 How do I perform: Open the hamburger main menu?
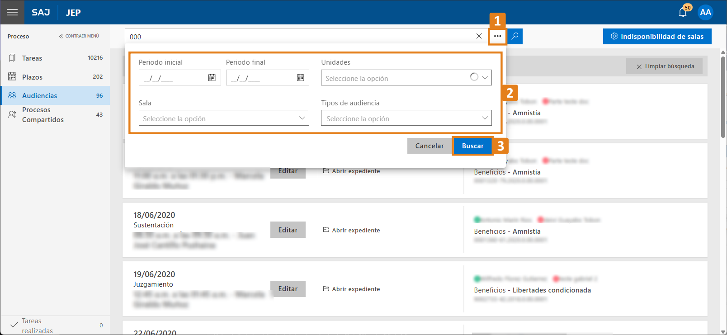tap(12, 12)
